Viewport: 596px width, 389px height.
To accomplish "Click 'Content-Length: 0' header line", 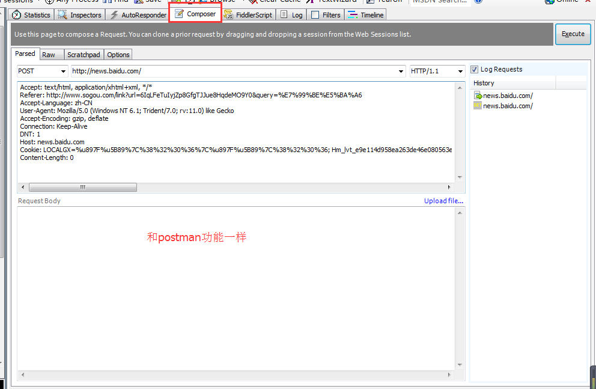I will (x=47, y=158).
